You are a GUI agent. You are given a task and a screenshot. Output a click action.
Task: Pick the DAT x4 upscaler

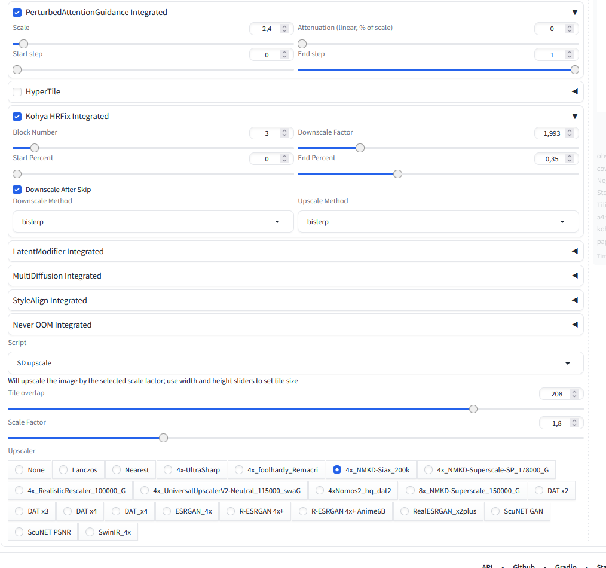[x=80, y=511]
